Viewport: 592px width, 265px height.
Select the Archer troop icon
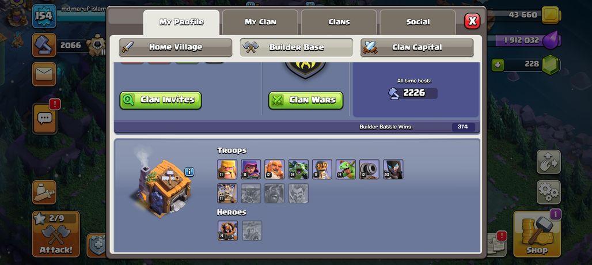pos(251,169)
